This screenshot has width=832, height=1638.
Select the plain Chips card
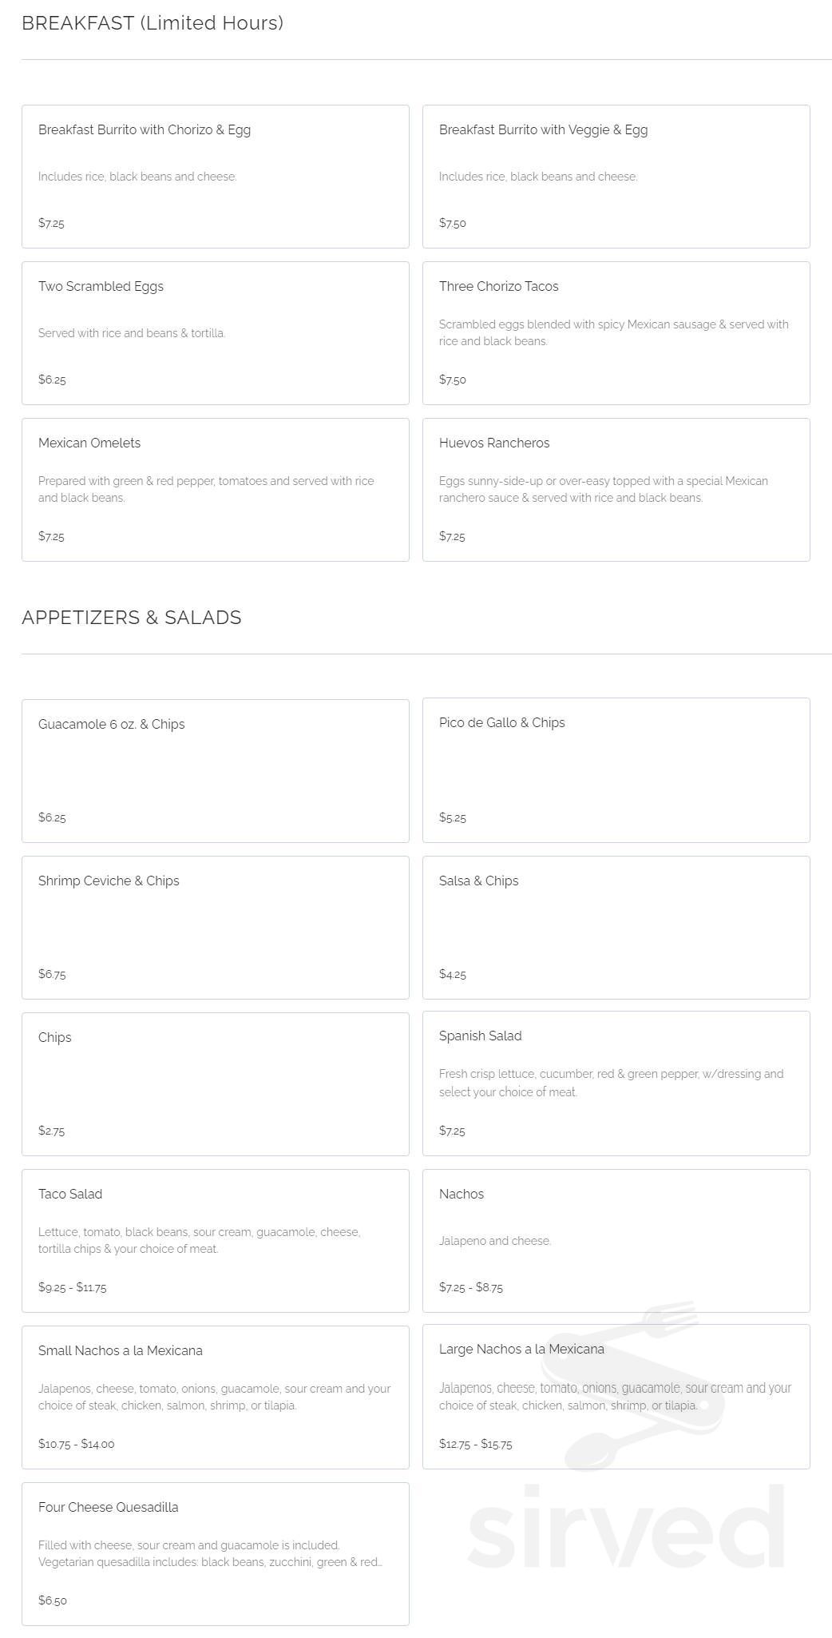point(215,1083)
